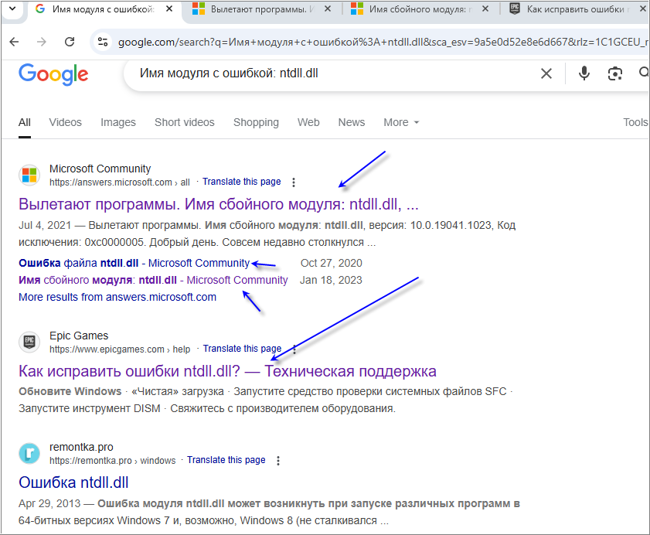The width and height of the screenshot is (650, 535).
Task: Select the All results filter
Action: click(25, 122)
